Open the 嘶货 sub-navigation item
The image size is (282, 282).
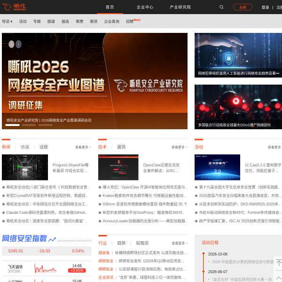94,22
